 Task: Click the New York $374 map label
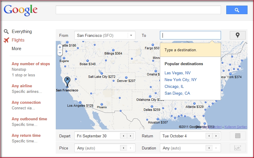tap(231, 77)
